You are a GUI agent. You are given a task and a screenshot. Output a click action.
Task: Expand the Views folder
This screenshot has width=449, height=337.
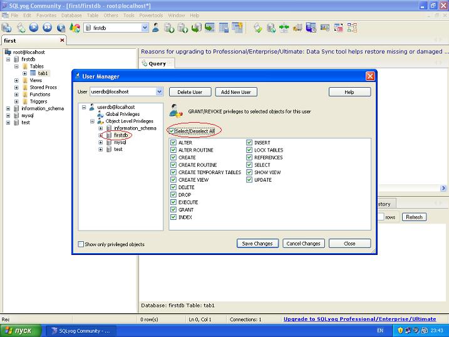[x=16, y=80]
